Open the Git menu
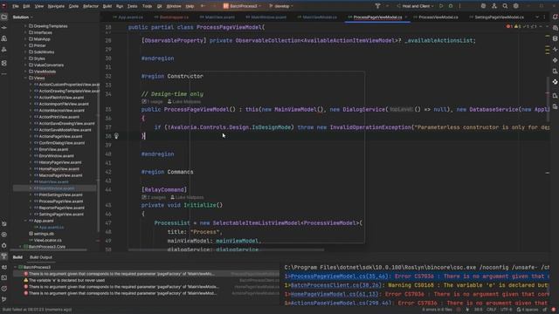 click(x=159, y=6)
